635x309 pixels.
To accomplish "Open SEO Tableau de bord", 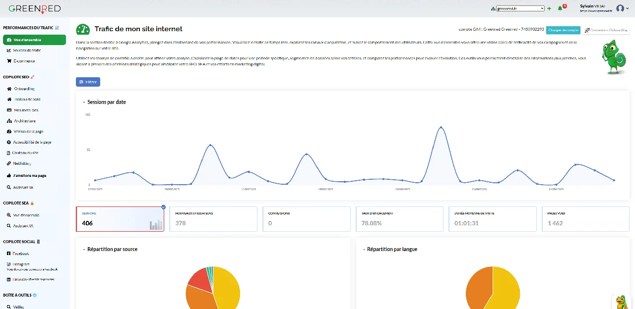I will click(x=31, y=99).
